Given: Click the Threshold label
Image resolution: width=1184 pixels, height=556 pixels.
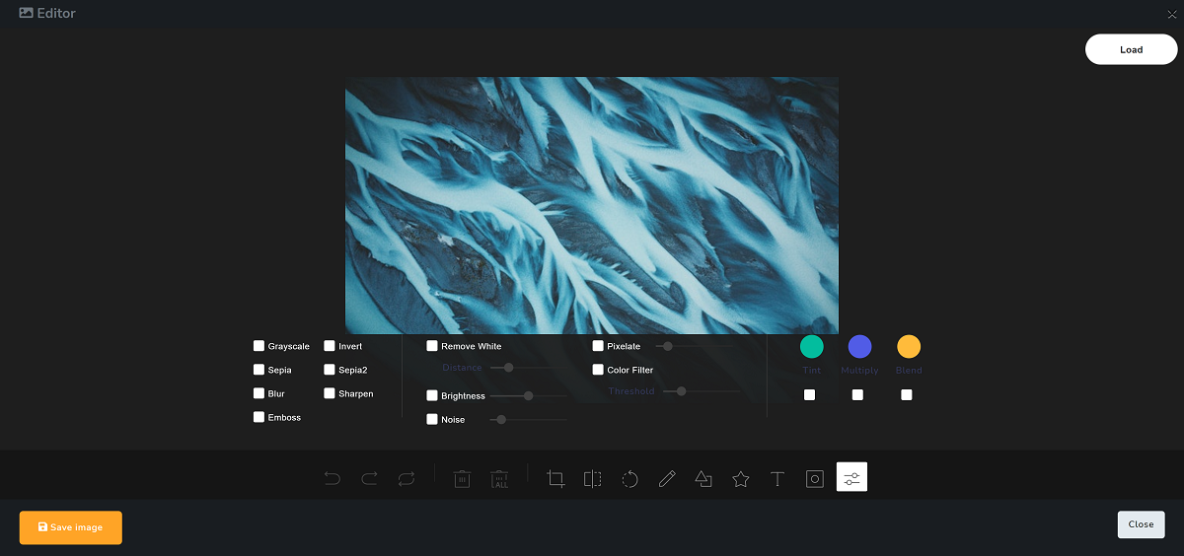Looking at the screenshot, I should 630,391.
